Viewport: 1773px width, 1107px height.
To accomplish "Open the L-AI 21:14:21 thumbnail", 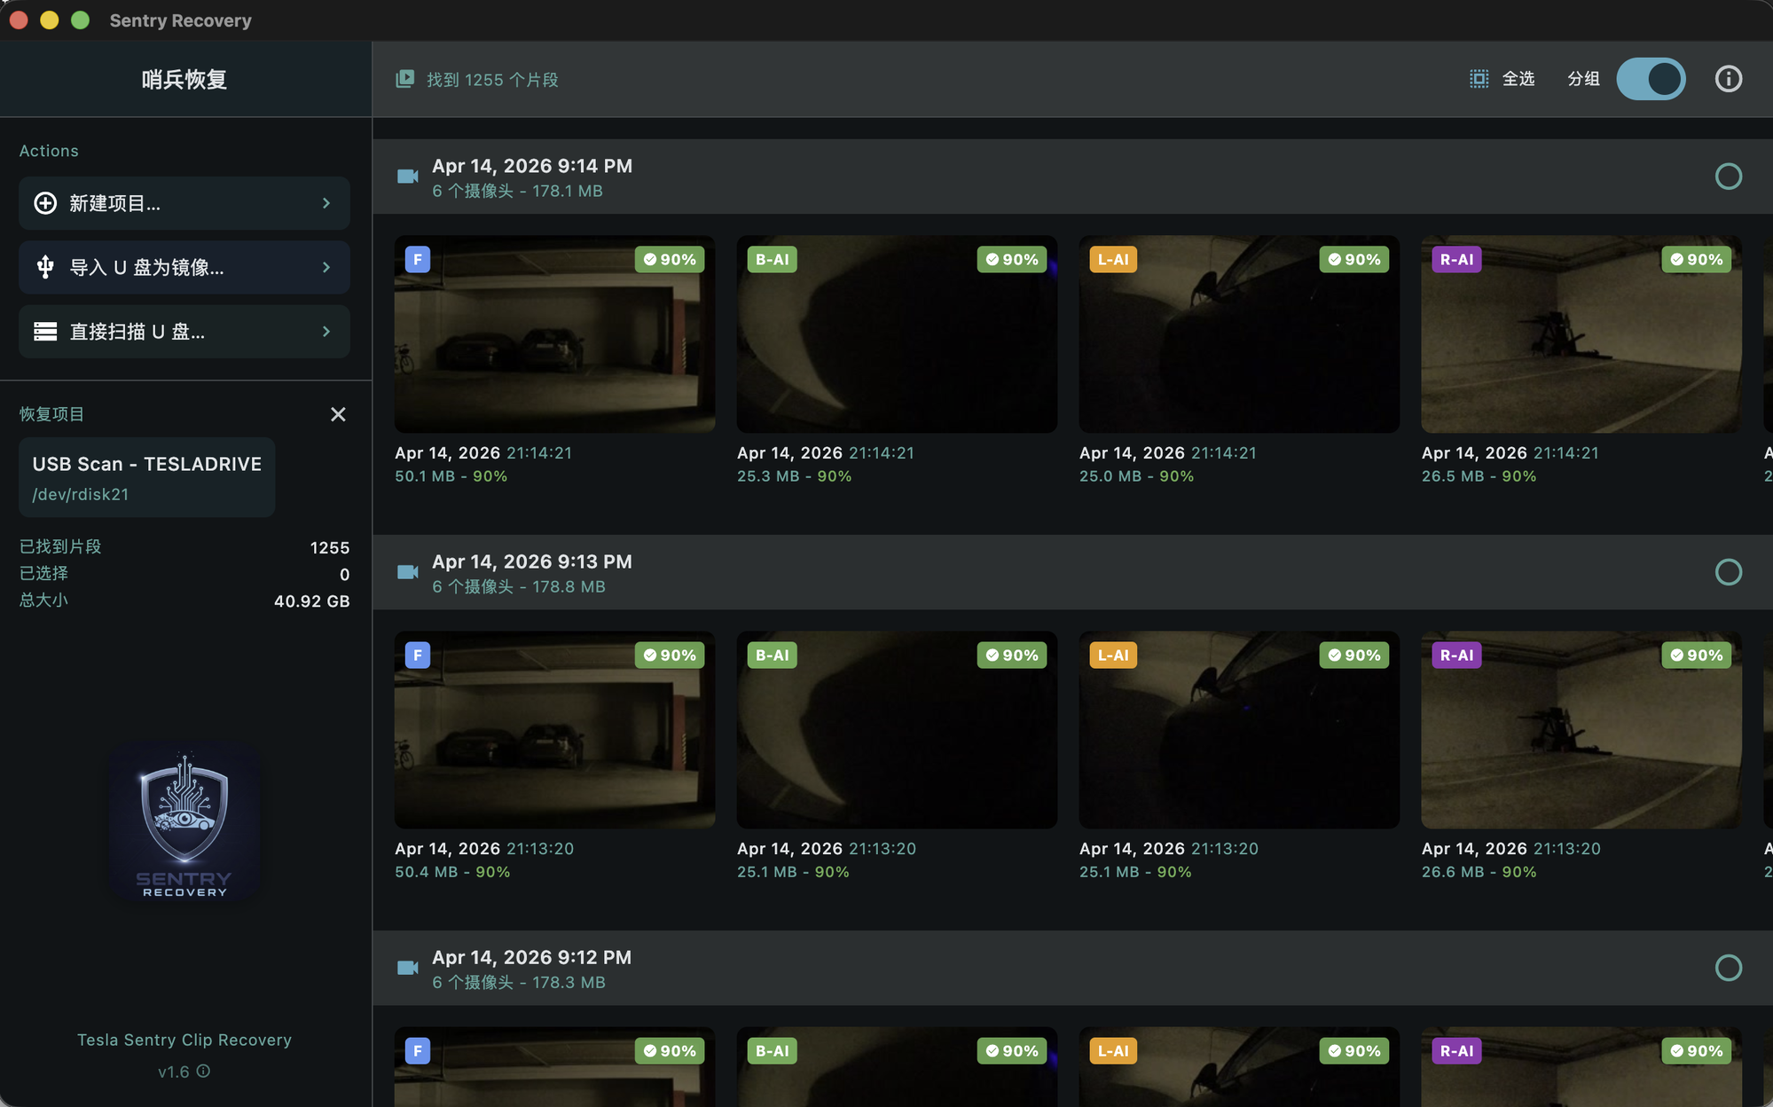I will pos(1239,334).
